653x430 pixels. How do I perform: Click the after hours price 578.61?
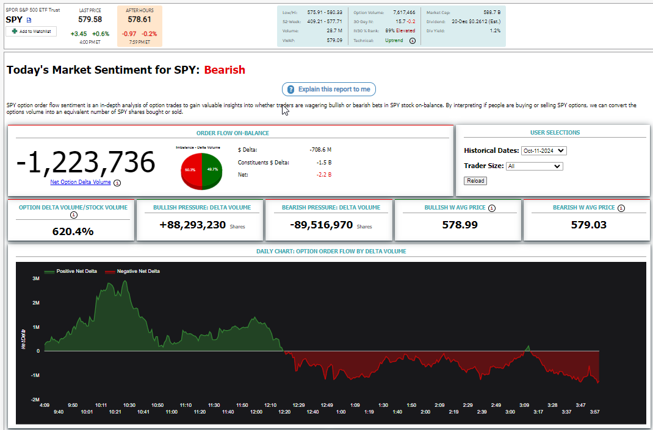pos(140,19)
